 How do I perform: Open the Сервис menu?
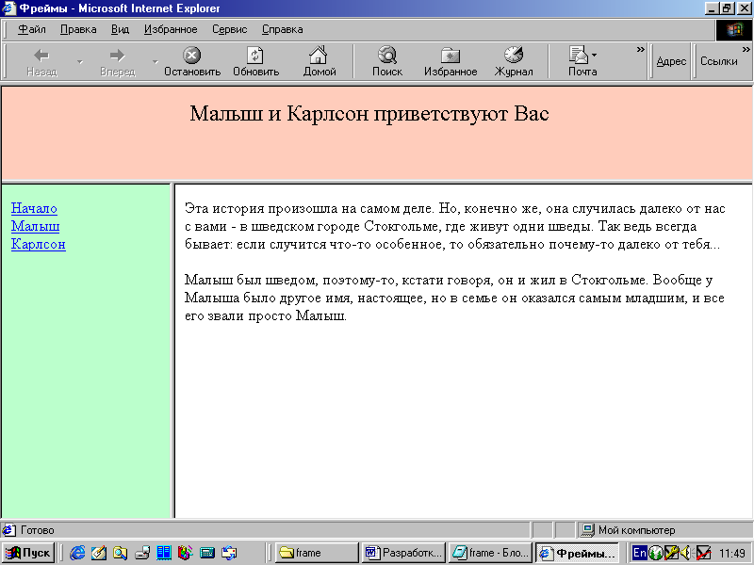(x=229, y=29)
